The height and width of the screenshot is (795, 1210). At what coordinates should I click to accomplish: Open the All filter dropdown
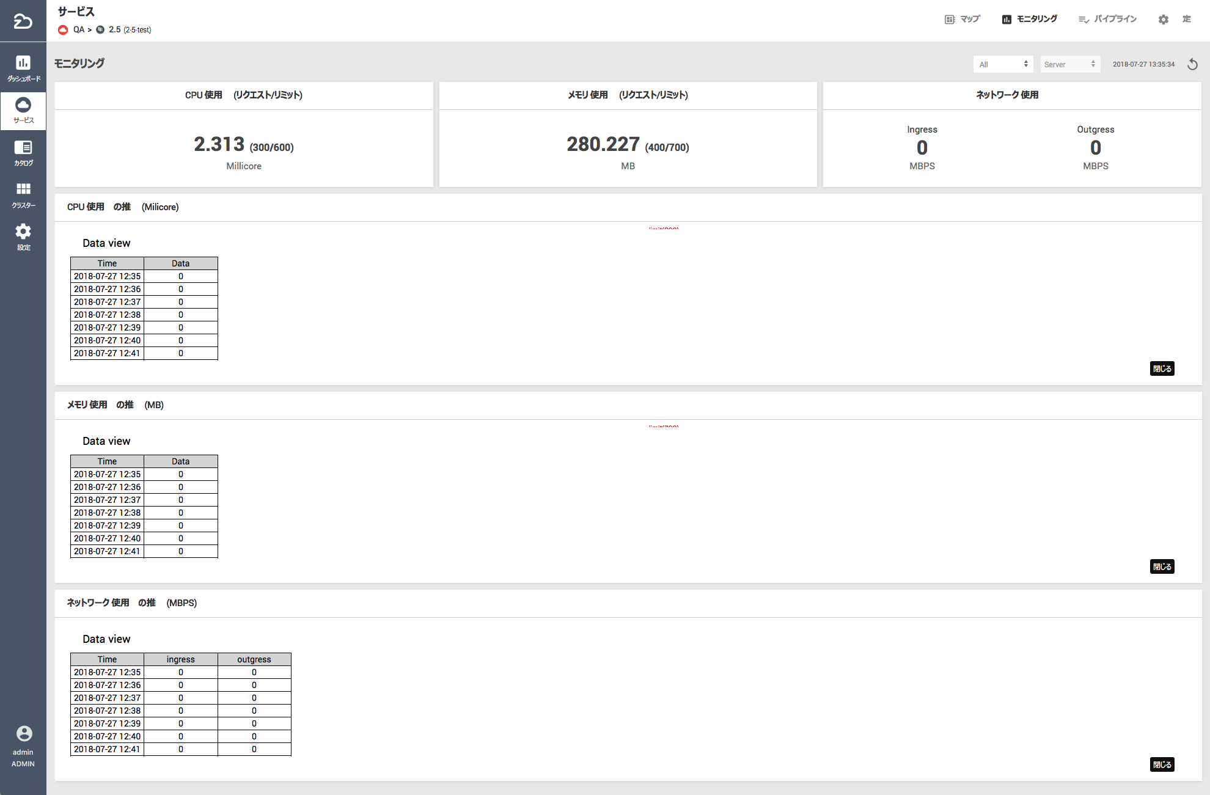tap(1003, 64)
